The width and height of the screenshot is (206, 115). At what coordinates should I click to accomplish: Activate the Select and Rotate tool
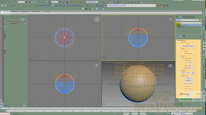(x=43, y=2)
